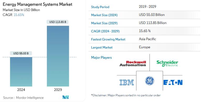This screenshot has height=102, width=201.
Task: Click the GE circular logo
Action: (x=150, y=81)
